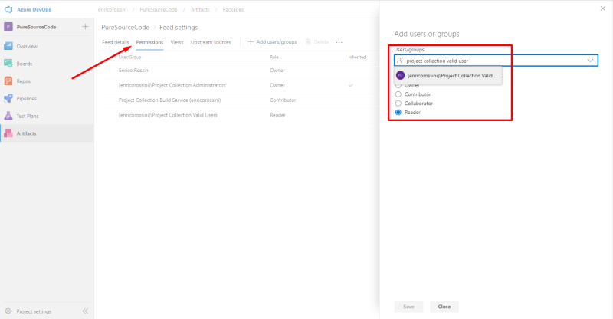
Task: Select the Collaborator role radio button
Action: (398, 104)
